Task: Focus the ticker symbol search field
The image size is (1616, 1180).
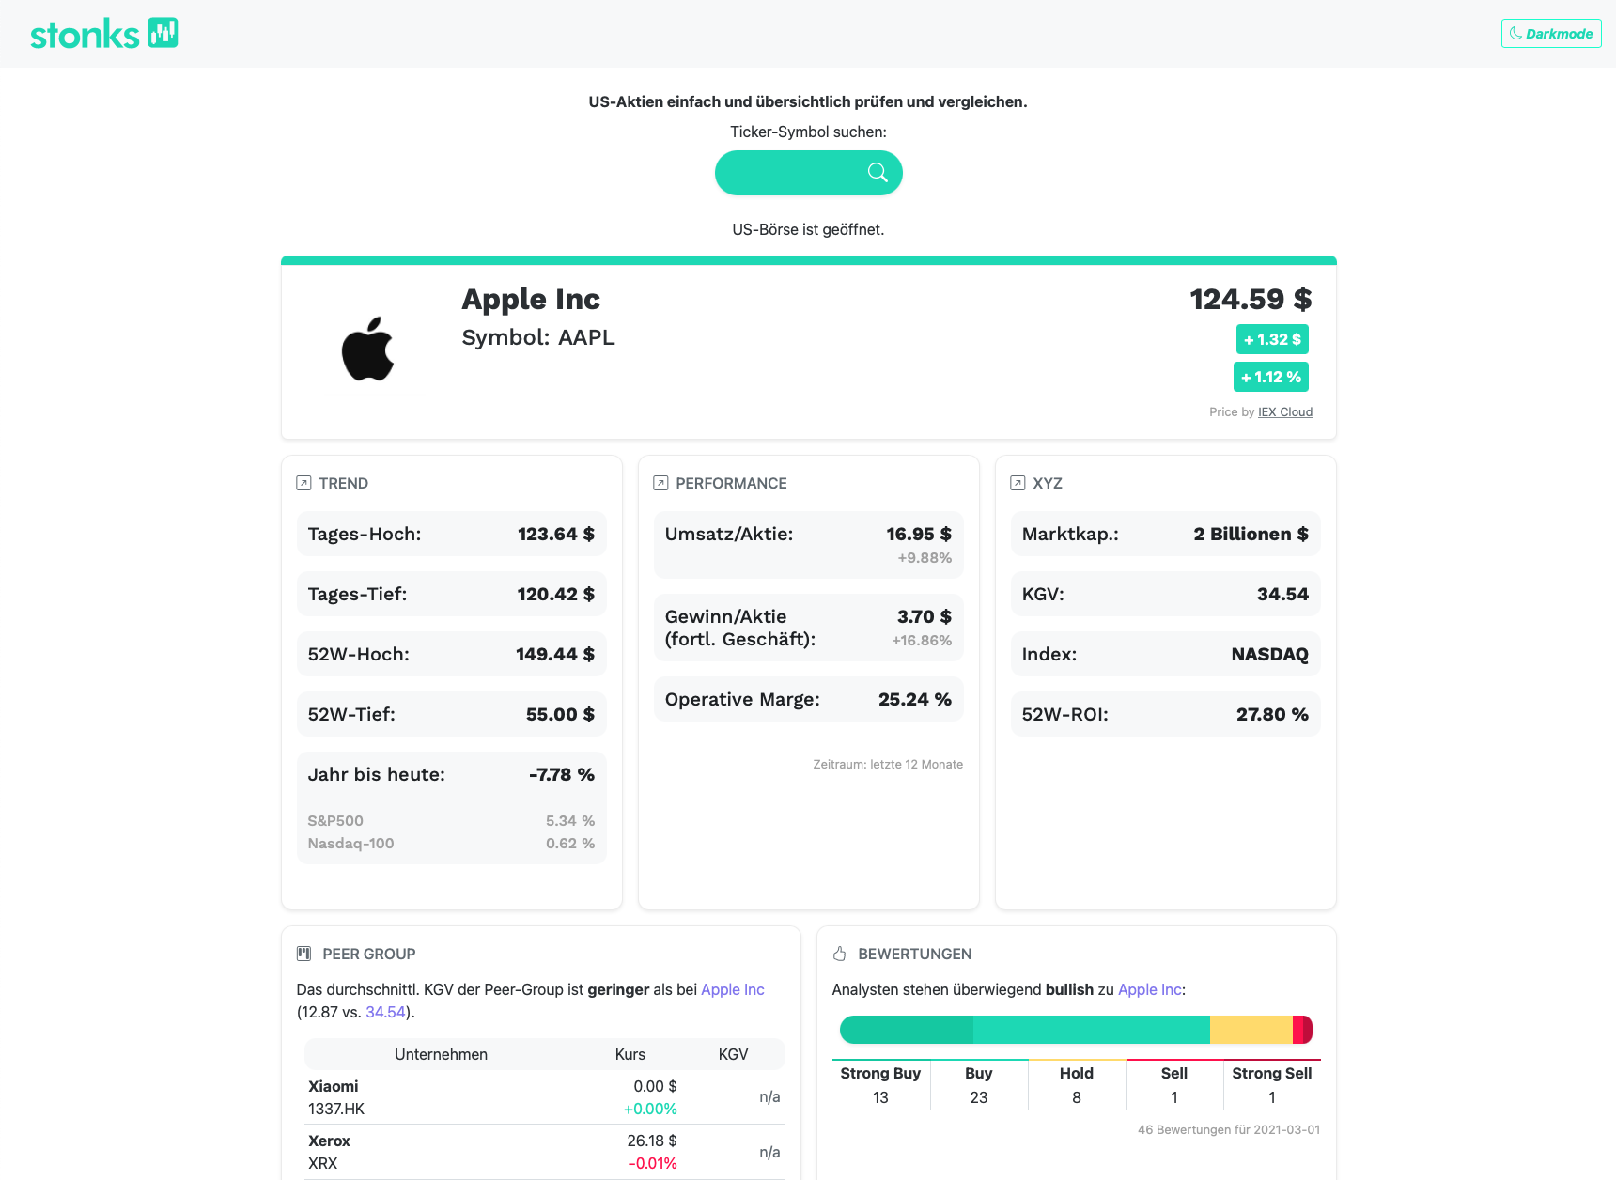Action: (808, 173)
